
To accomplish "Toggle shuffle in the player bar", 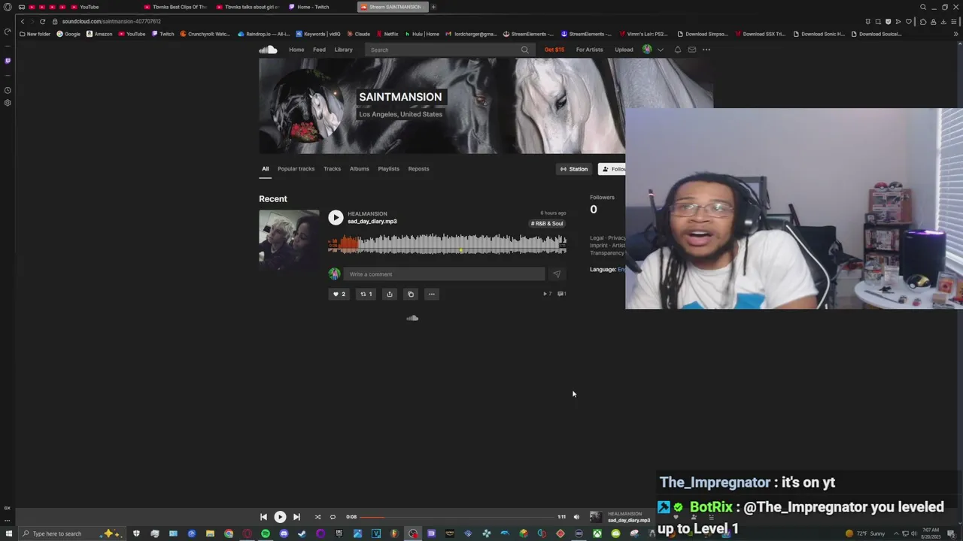I will coord(317,517).
